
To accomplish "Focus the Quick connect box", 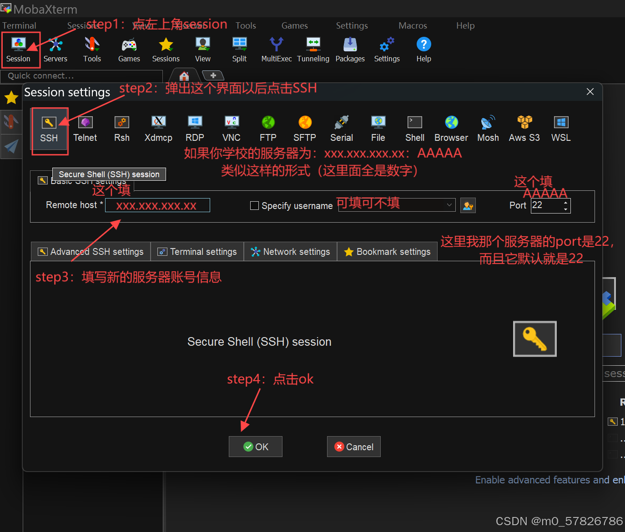I will 82,76.
